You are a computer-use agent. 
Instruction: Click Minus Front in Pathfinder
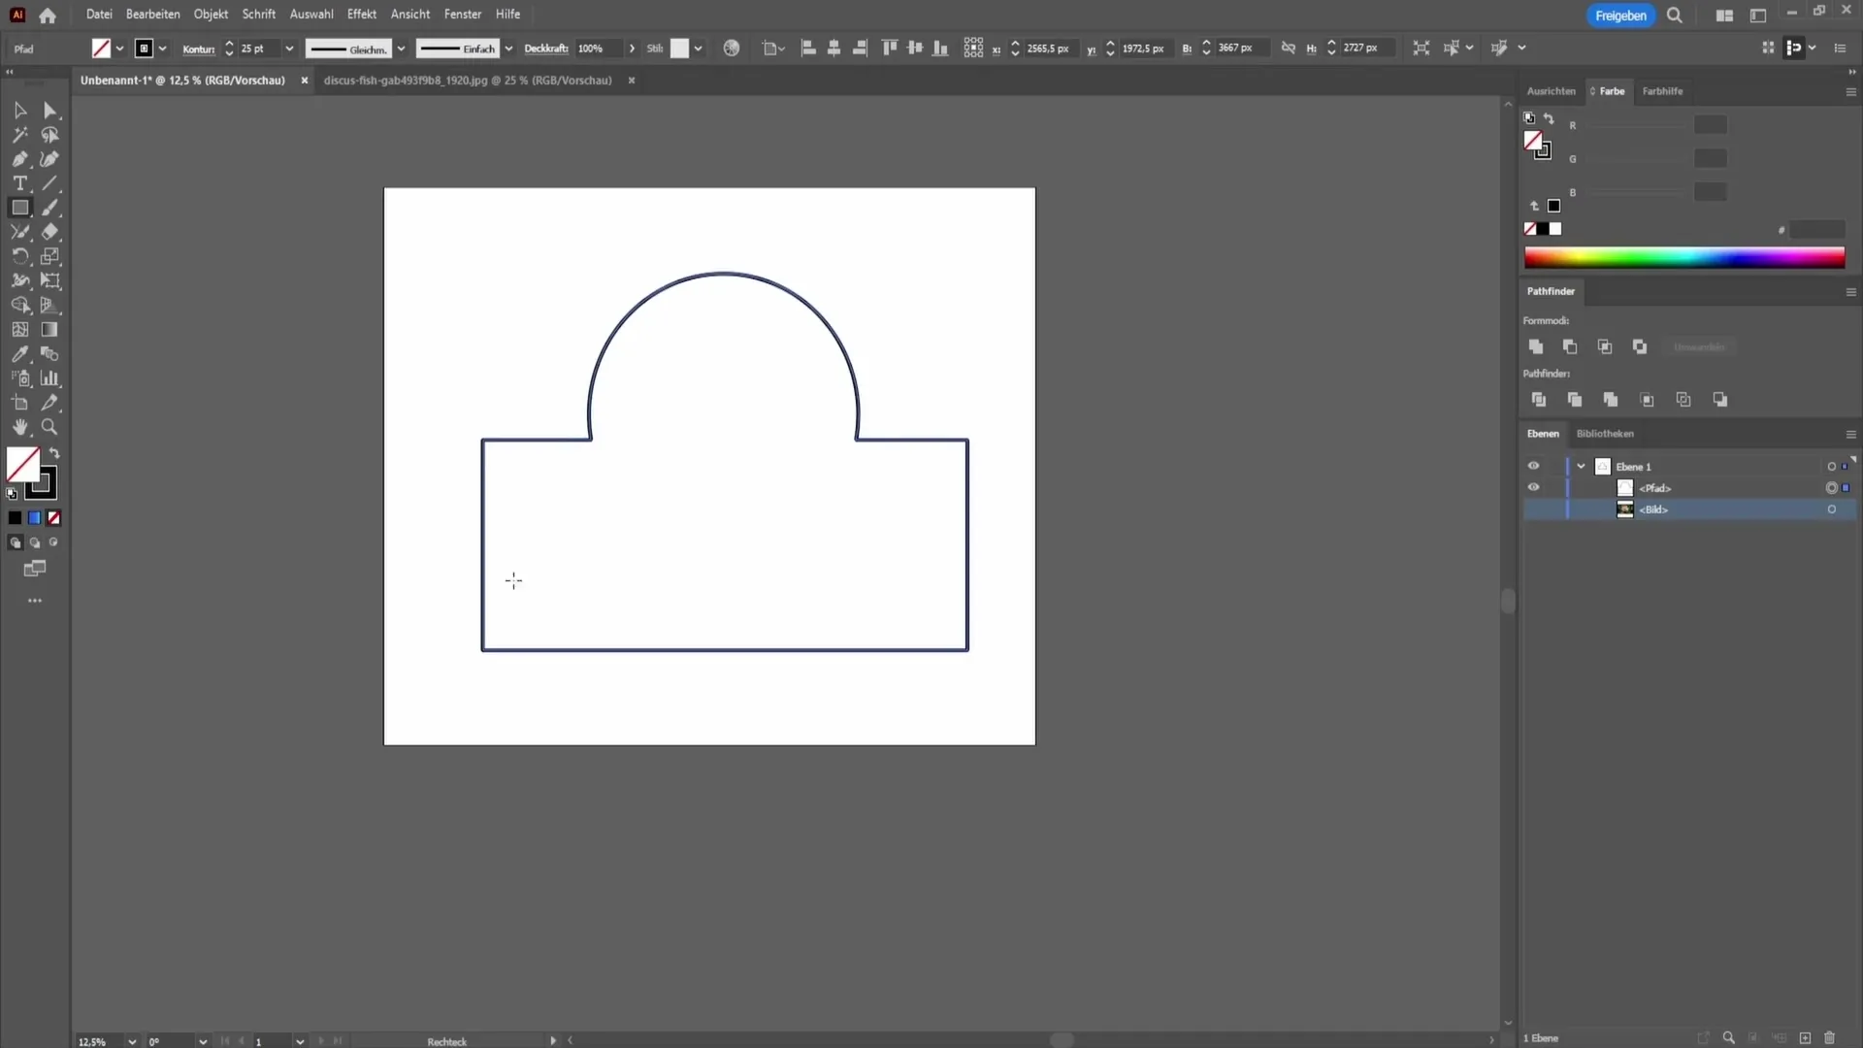(x=1570, y=346)
